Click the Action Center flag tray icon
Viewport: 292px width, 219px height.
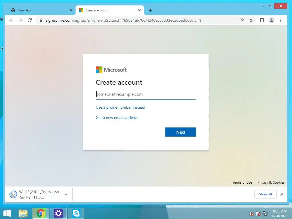[258, 214]
